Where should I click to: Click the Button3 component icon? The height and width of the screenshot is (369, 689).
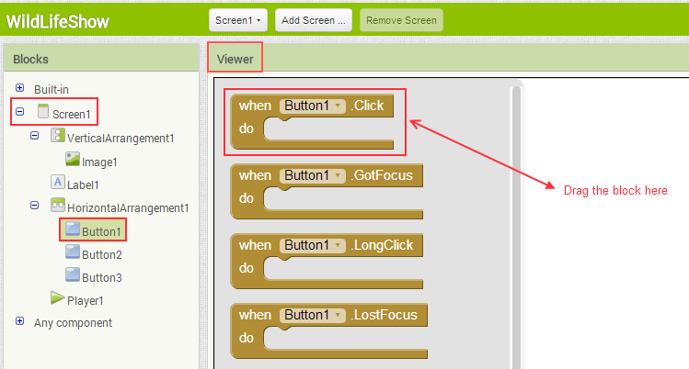[x=73, y=276]
